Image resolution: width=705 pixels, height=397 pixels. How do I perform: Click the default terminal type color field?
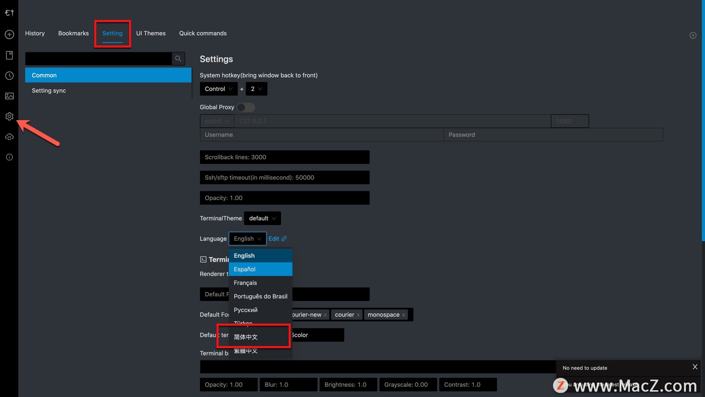(318, 335)
